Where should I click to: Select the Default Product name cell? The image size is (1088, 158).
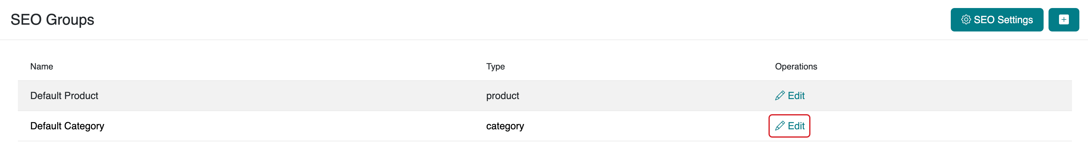(x=64, y=96)
